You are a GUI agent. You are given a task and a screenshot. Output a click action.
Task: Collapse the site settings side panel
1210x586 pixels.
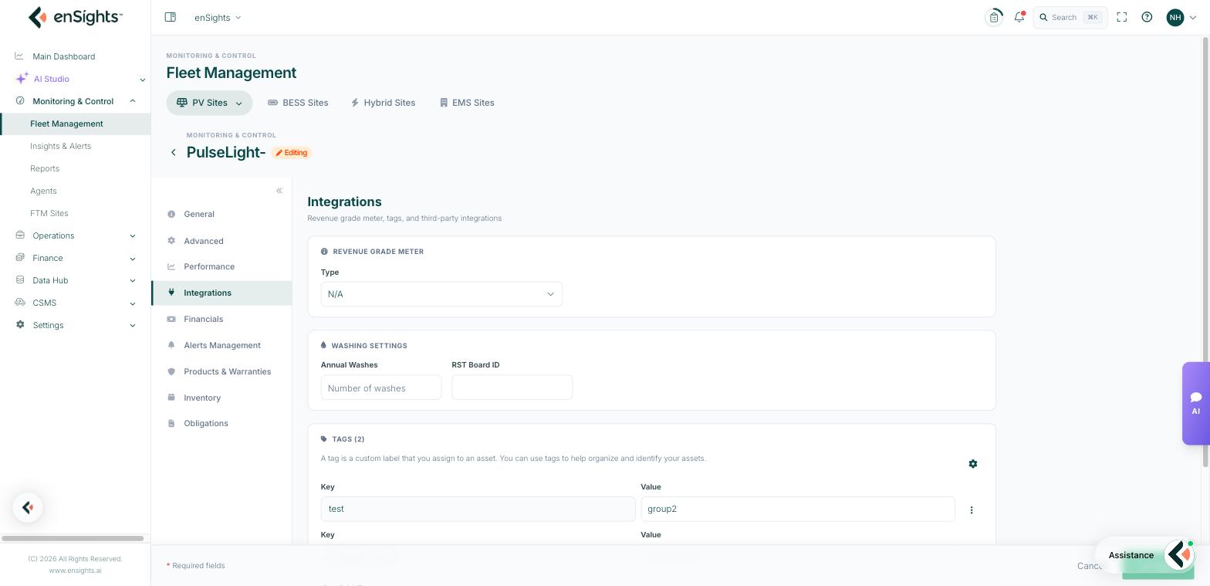[279, 191]
